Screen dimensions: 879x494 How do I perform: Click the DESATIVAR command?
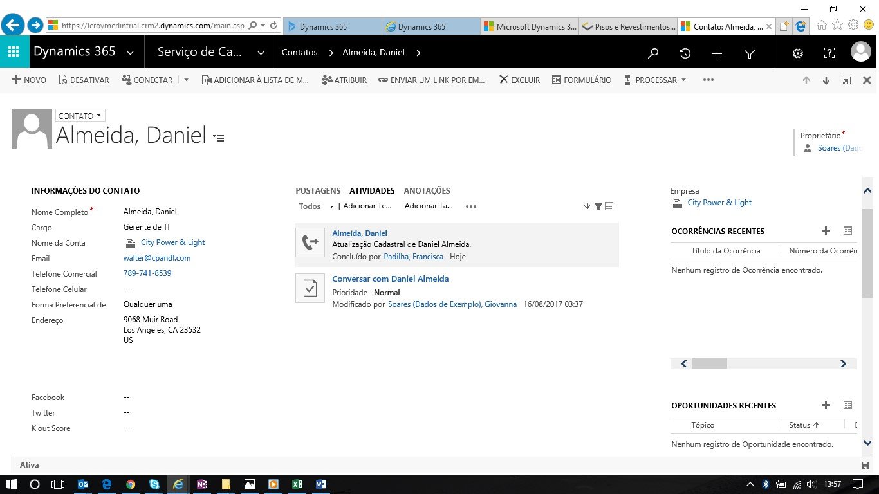84,80
